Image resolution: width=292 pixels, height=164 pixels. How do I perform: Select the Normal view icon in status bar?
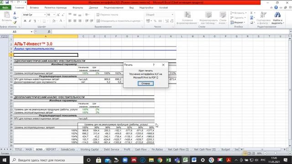point(245,154)
